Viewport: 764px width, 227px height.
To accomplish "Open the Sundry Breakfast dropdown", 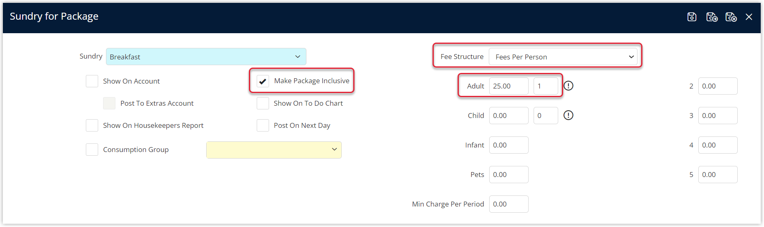I will [206, 57].
